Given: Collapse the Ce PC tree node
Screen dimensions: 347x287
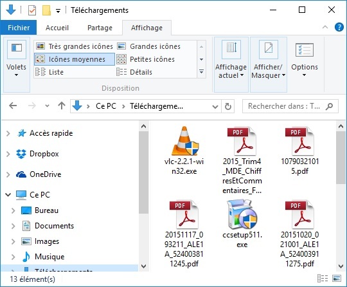Looking at the screenshot, I should (x=8, y=195).
